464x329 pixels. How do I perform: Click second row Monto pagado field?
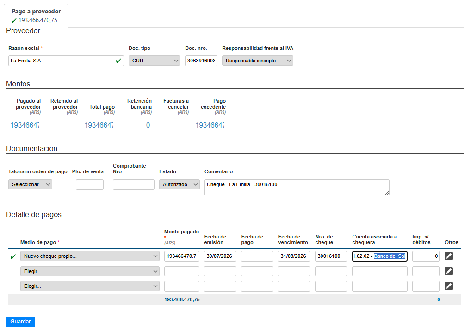pos(182,271)
